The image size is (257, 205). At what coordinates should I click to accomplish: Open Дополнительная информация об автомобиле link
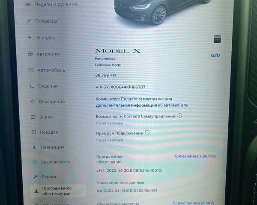coord(142,105)
